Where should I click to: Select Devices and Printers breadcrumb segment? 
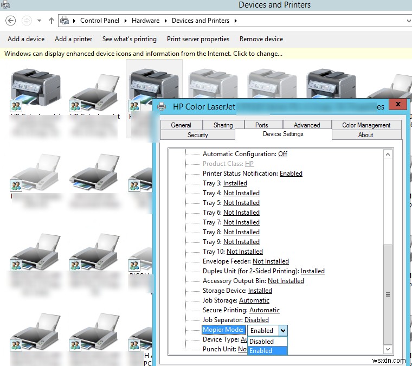click(x=200, y=21)
